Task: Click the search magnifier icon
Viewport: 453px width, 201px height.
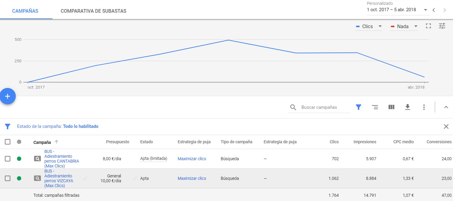Action: click(x=293, y=107)
